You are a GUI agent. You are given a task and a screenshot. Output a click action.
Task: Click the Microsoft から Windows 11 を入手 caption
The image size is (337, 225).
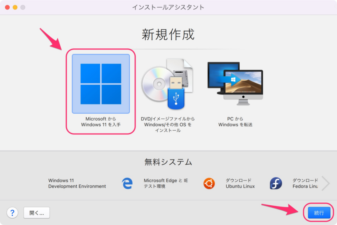[x=101, y=122]
